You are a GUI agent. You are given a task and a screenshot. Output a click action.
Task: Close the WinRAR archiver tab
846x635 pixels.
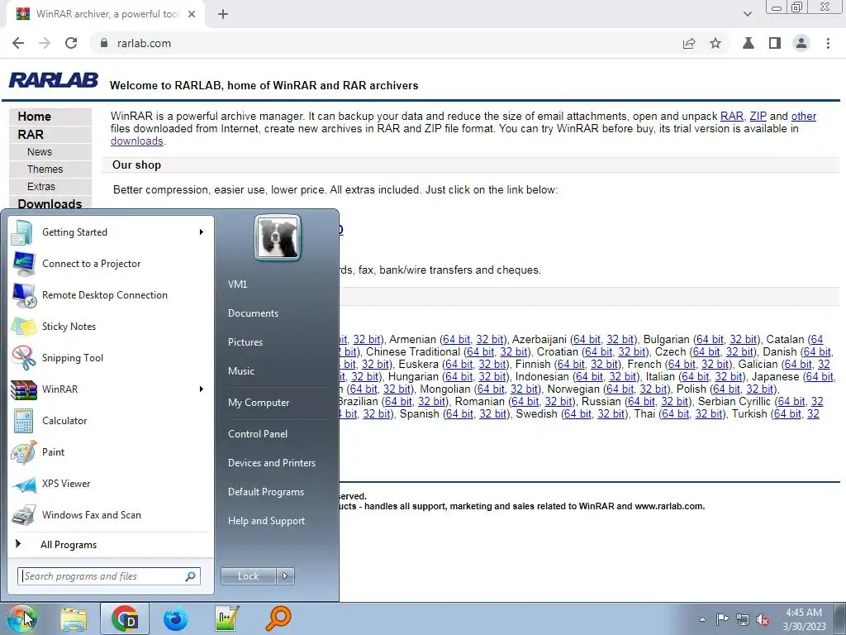pos(192,14)
